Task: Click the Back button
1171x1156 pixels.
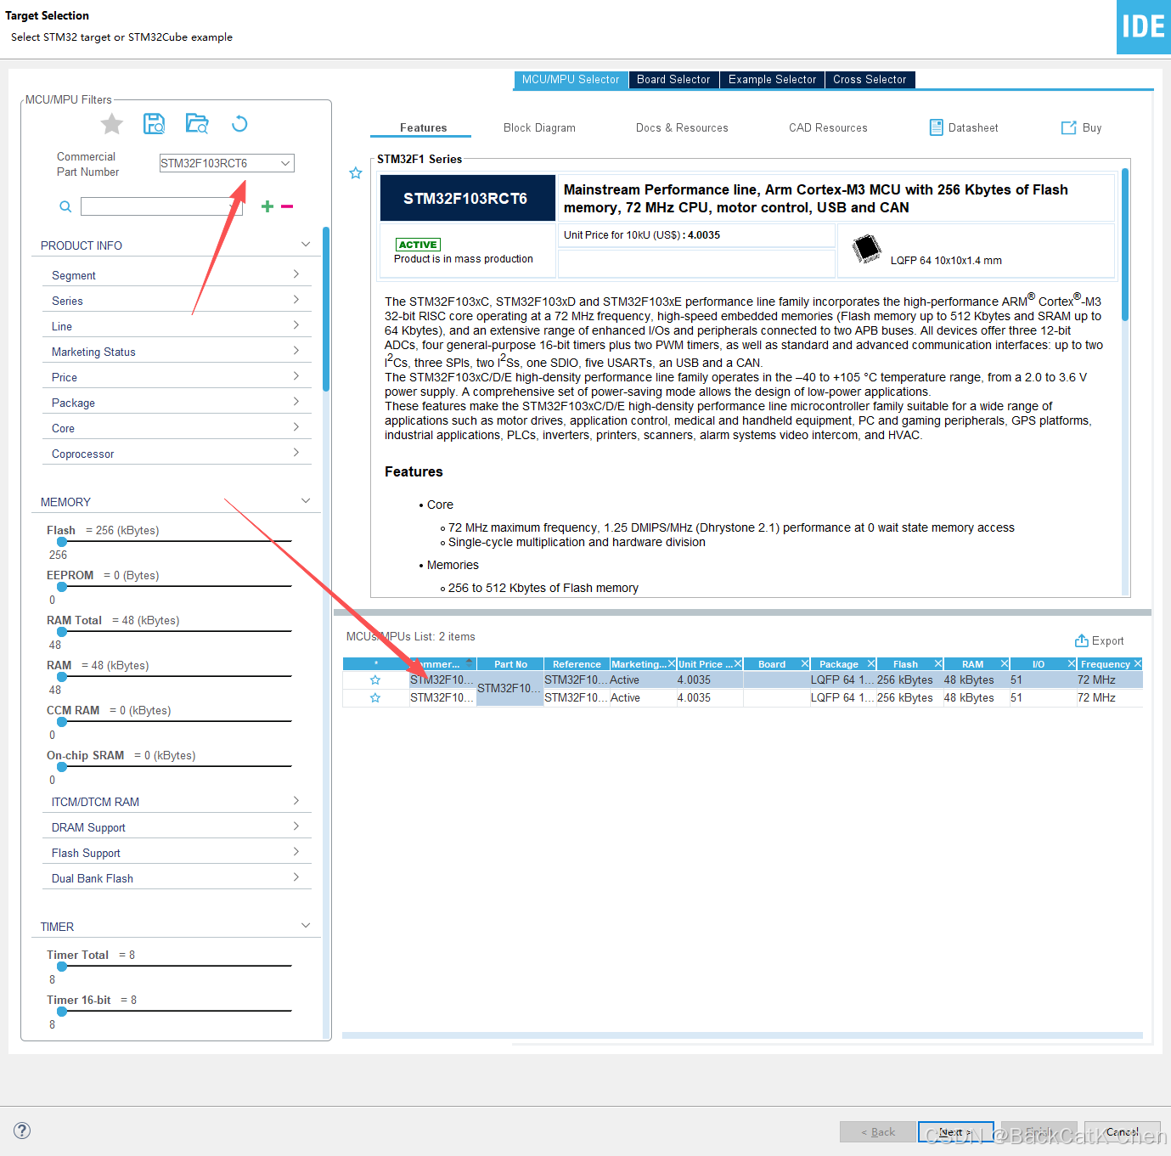Action: pos(878,1131)
